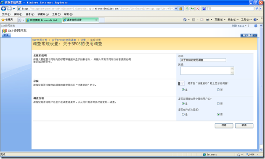Click the 名称 text field
This screenshot has height=159, width=265.
pos(203,60)
